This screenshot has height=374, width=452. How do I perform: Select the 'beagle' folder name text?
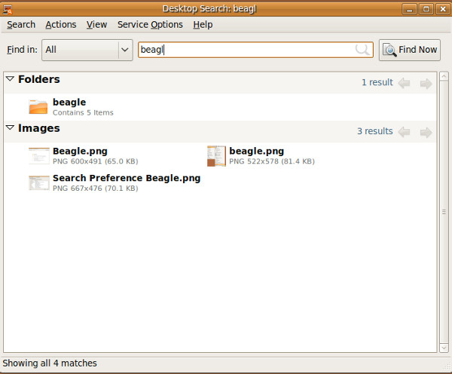click(69, 102)
